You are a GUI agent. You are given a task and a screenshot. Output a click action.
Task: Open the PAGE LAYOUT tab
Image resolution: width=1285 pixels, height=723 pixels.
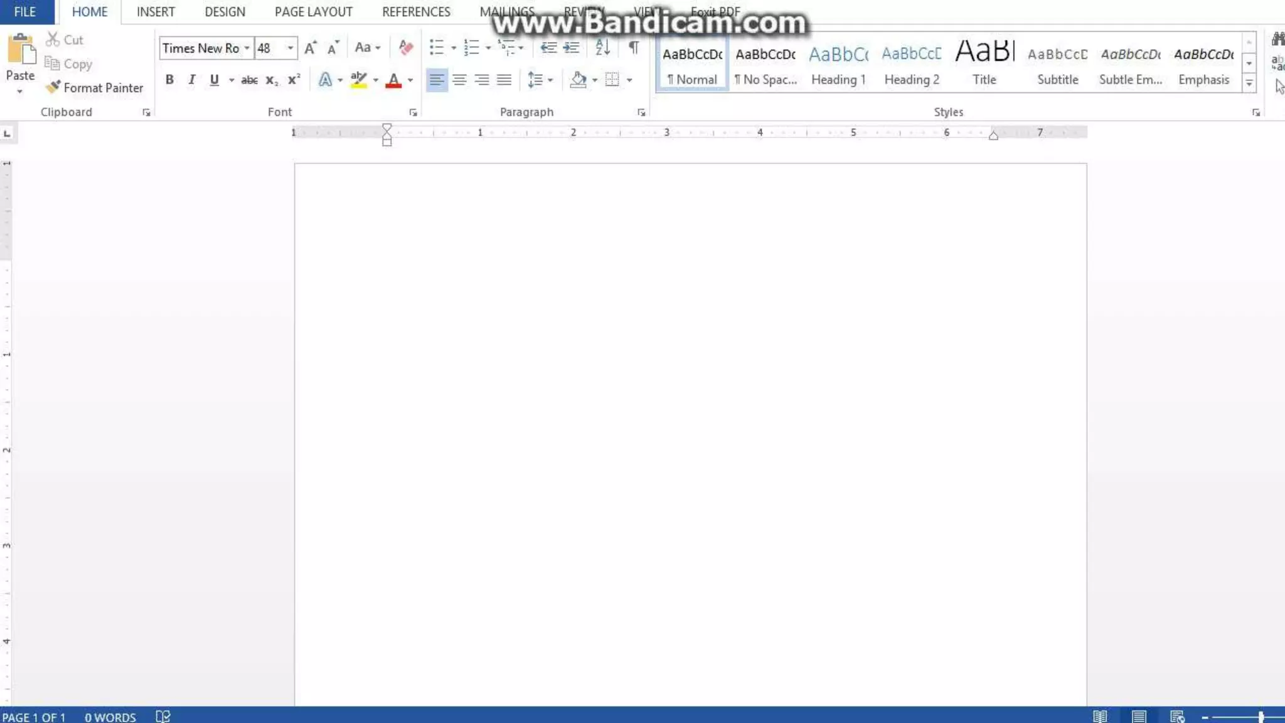click(313, 12)
